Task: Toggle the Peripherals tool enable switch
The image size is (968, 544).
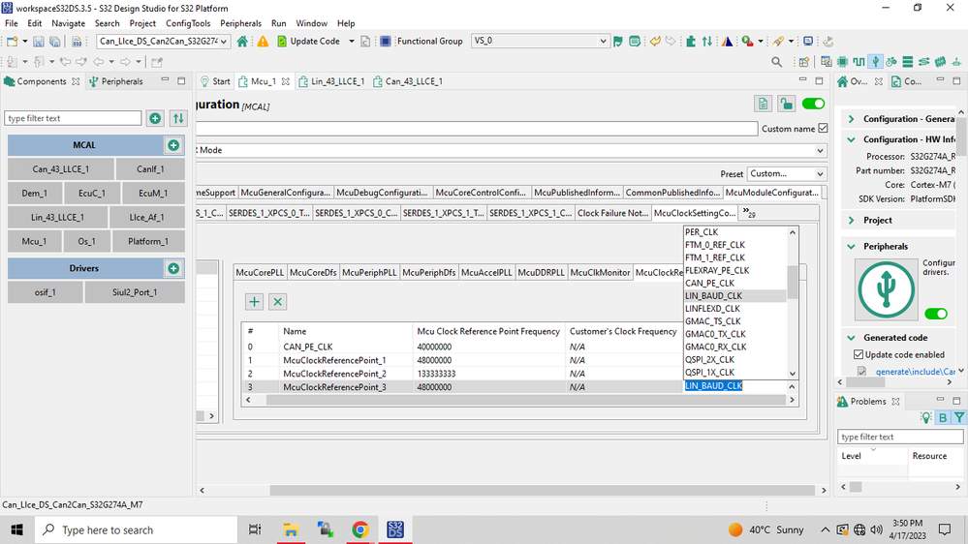Action: coord(936,314)
